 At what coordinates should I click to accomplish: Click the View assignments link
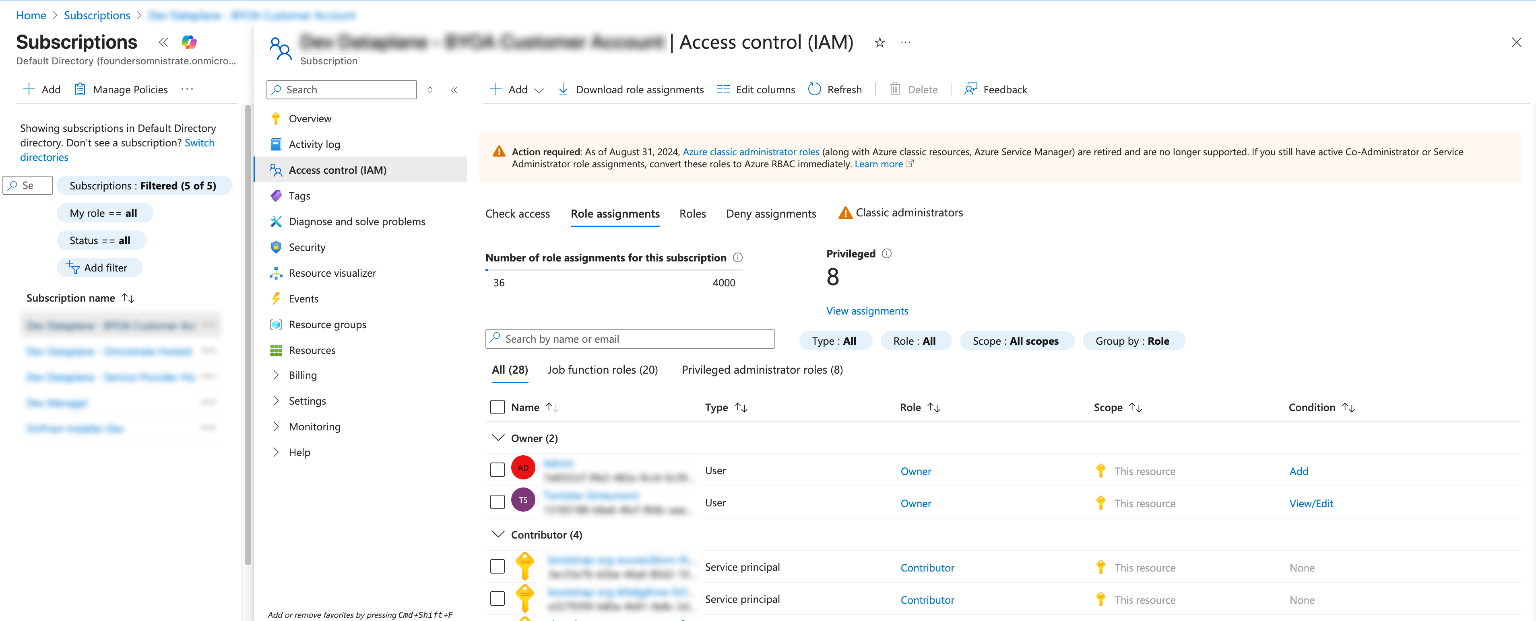tap(867, 310)
